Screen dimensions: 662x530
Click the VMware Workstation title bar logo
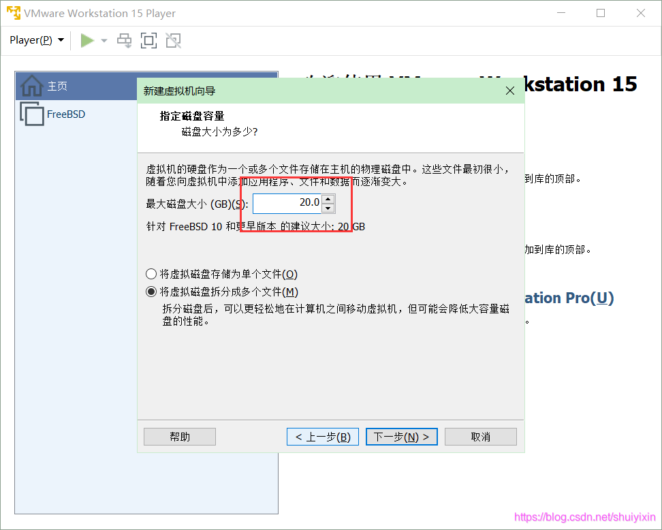pos(14,13)
